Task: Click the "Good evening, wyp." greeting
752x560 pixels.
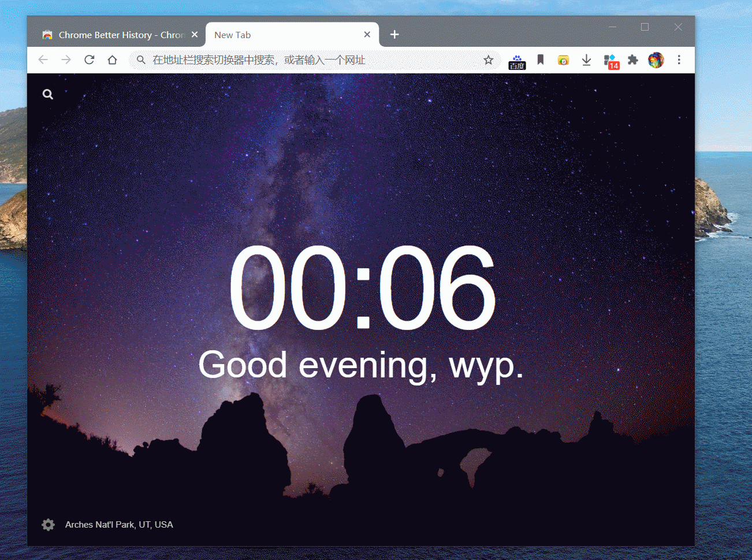Action: 361,365
